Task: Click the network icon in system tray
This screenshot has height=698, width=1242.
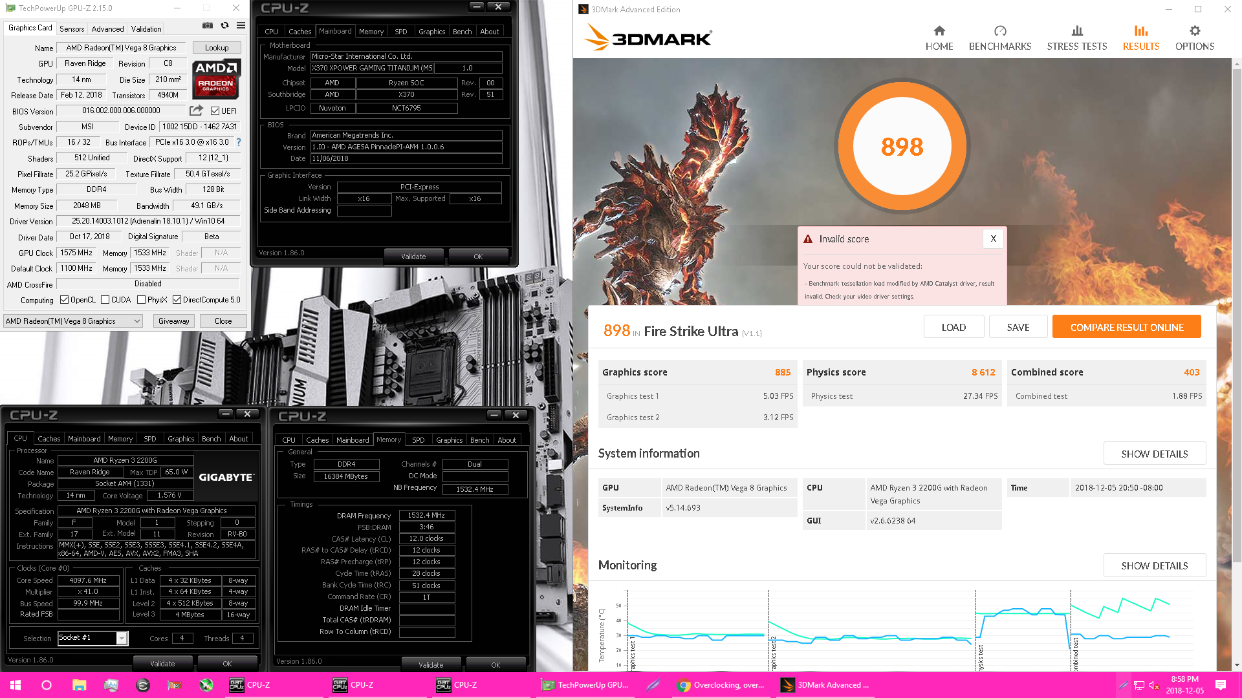Action: pos(1139,685)
